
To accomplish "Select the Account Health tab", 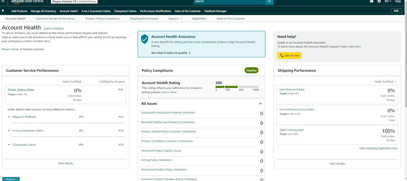I will (x=15, y=19).
